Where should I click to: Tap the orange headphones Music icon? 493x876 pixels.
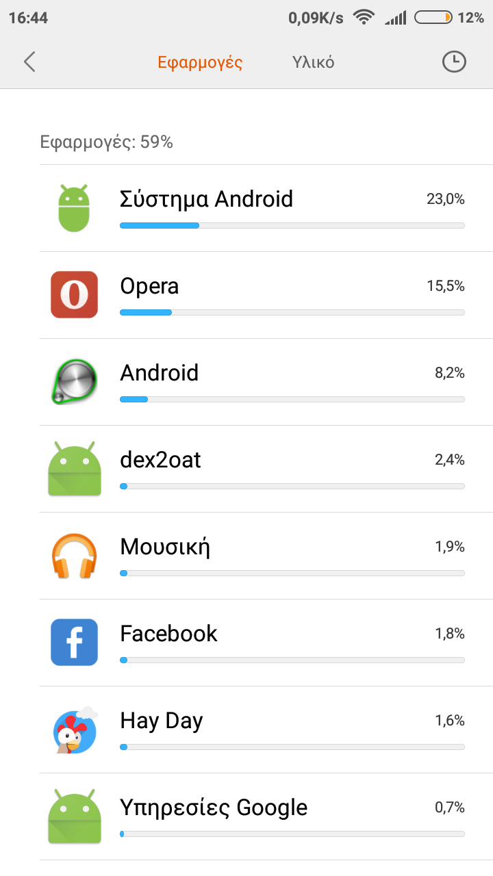(x=74, y=556)
